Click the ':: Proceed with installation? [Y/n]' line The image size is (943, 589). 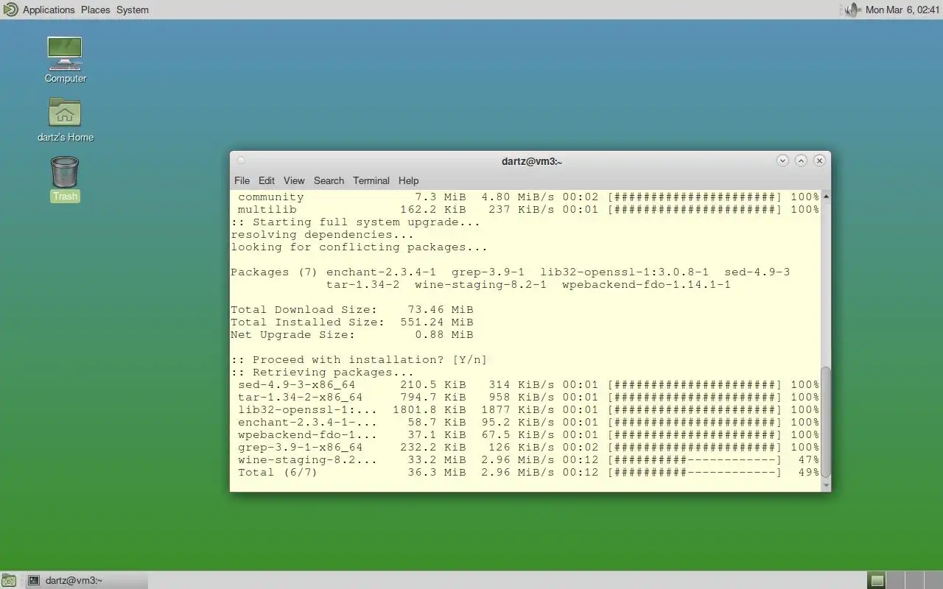pyautogui.click(x=359, y=359)
